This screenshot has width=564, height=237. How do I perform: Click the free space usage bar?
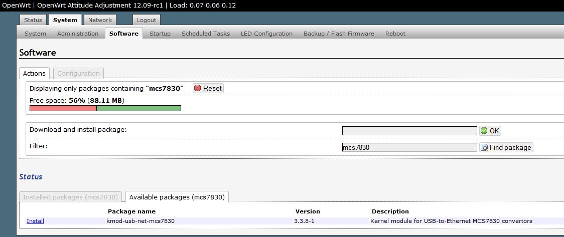pos(105,108)
